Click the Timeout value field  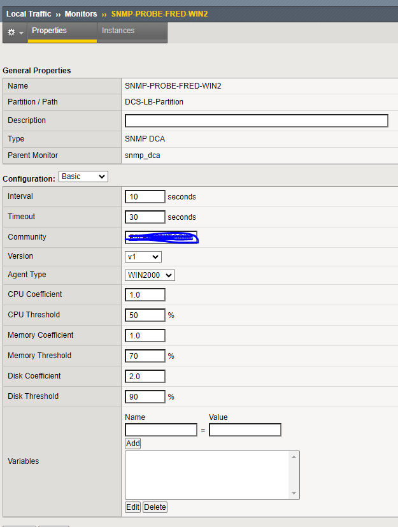point(145,217)
